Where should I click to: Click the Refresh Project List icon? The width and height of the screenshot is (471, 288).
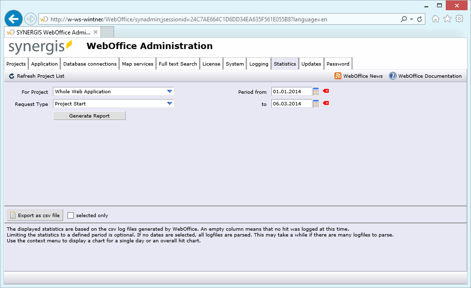pyautogui.click(x=11, y=76)
